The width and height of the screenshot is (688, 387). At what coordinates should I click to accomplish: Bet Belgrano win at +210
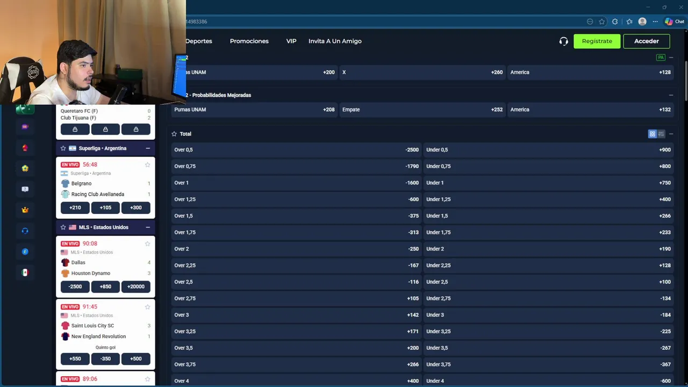click(x=75, y=207)
